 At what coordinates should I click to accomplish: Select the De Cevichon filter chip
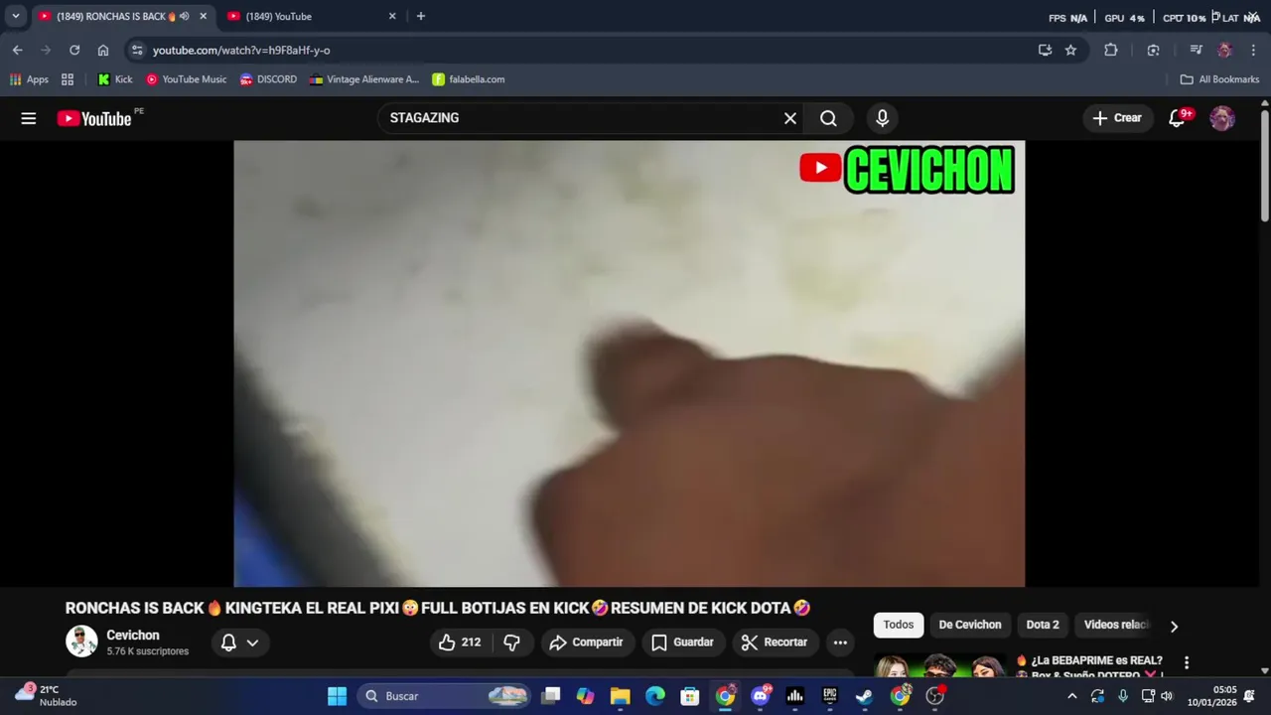pyautogui.click(x=970, y=625)
